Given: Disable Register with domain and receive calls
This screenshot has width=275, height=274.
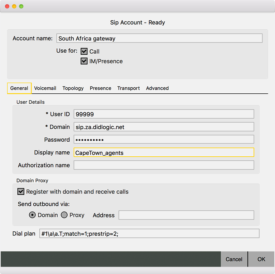Looking at the screenshot, I should click(x=21, y=192).
